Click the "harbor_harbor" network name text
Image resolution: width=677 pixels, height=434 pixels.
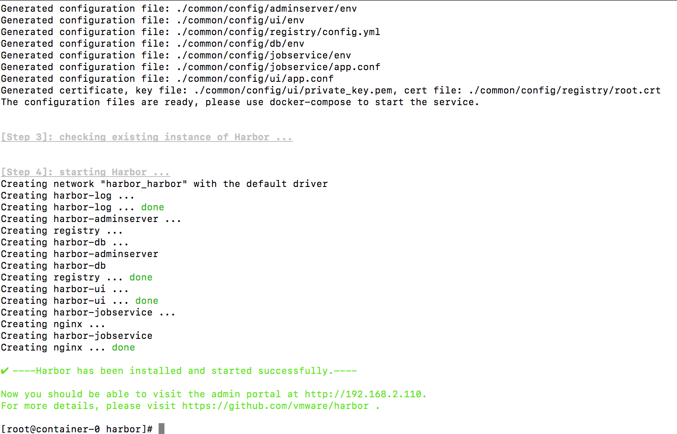coord(144,184)
